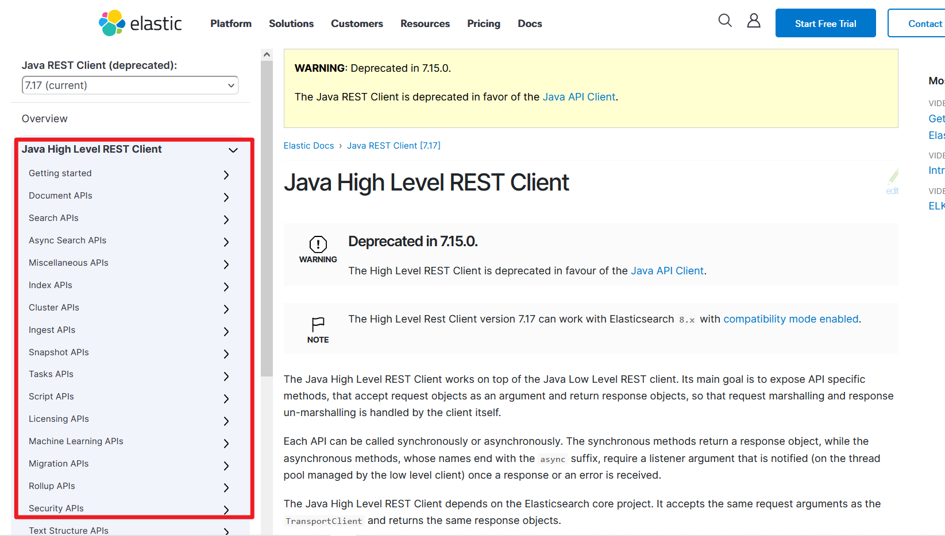945x536 pixels.
Task: Open the Docs menu
Action: (530, 24)
